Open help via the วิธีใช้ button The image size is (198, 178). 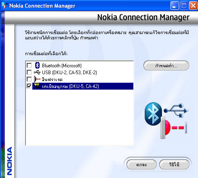click(x=174, y=165)
